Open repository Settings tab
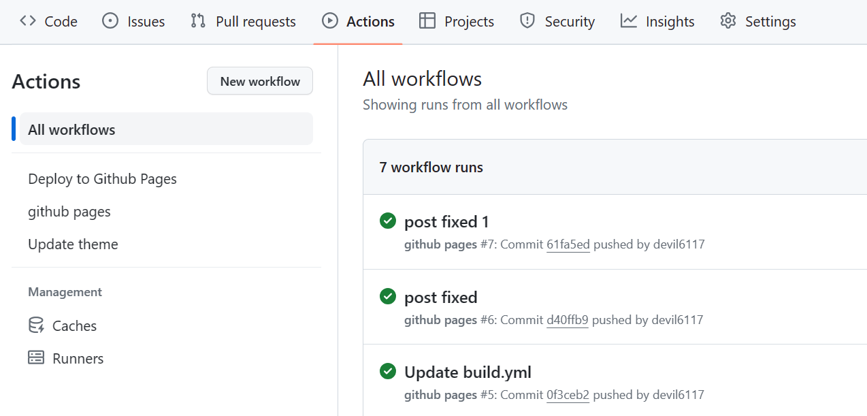 (758, 22)
